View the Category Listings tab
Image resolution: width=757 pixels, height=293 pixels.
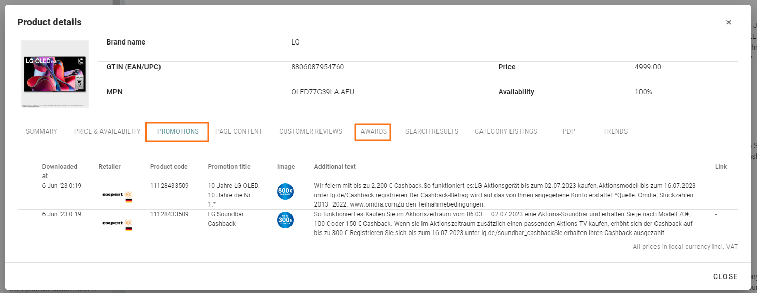click(506, 131)
